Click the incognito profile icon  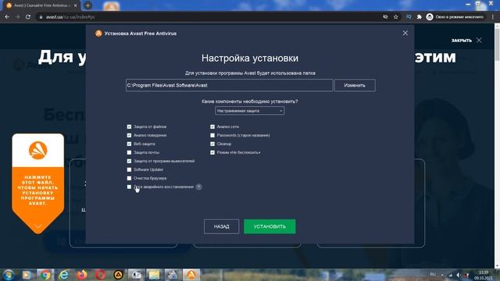[430, 17]
